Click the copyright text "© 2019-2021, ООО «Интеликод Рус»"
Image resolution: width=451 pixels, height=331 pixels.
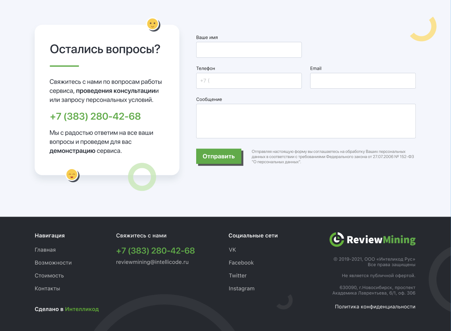[x=375, y=259]
